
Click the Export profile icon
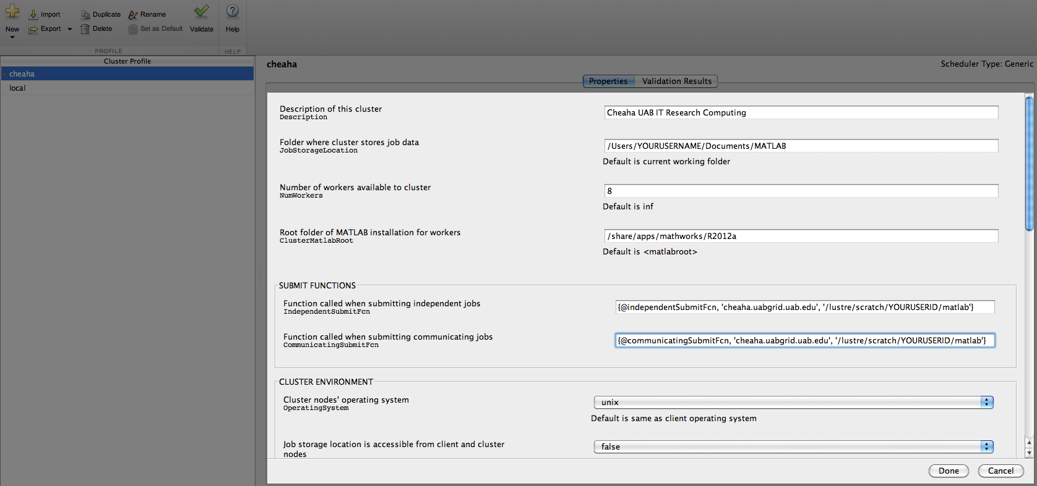tap(33, 29)
